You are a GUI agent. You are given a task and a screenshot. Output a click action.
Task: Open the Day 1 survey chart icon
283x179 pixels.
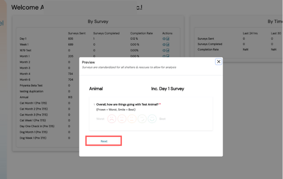[x=168, y=39]
